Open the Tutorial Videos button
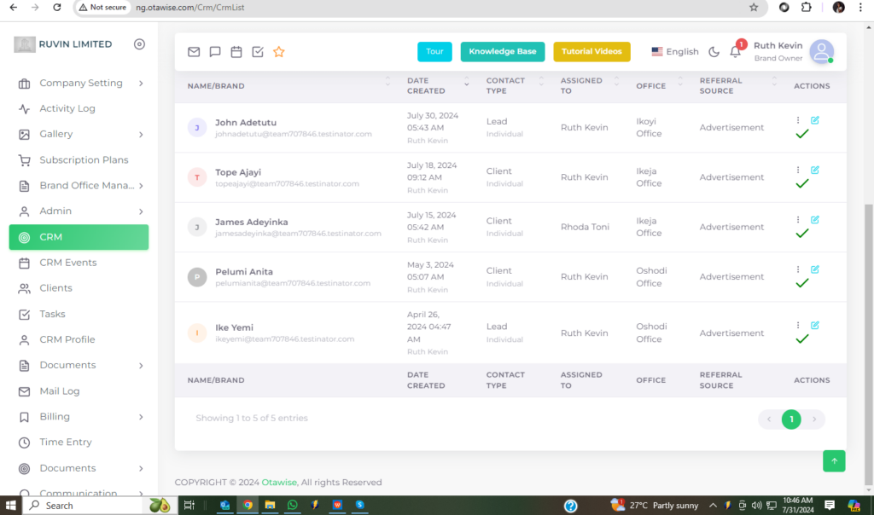This screenshot has width=874, height=515. 591,52
